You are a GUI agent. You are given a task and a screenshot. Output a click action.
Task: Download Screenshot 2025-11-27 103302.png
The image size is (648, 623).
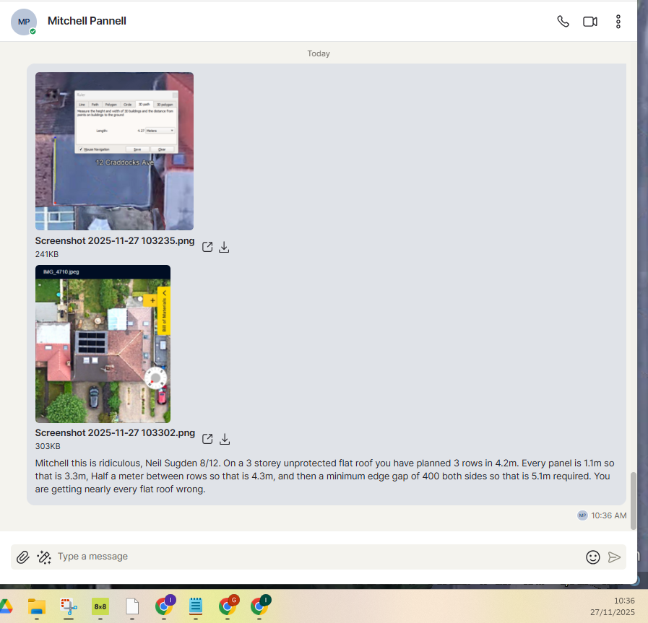click(x=225, y=439)
